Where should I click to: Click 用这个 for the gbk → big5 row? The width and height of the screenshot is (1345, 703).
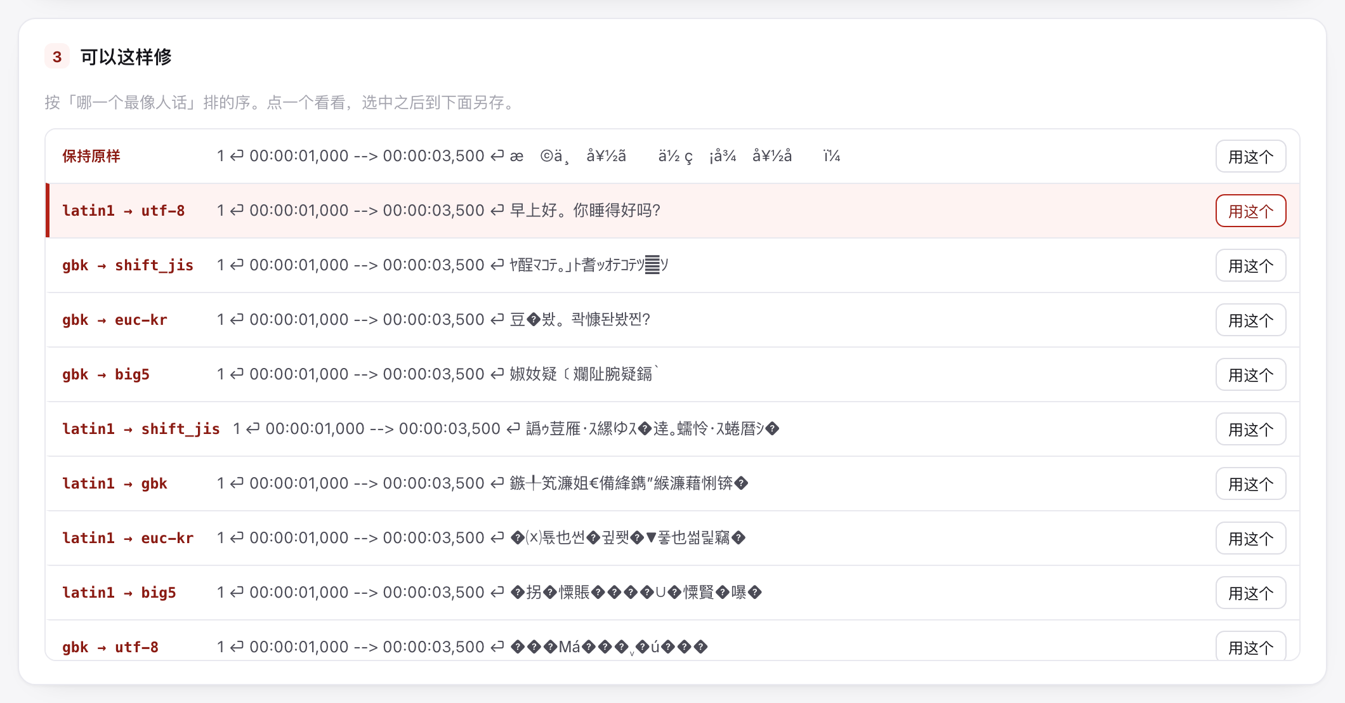[x=1250, y=374]
